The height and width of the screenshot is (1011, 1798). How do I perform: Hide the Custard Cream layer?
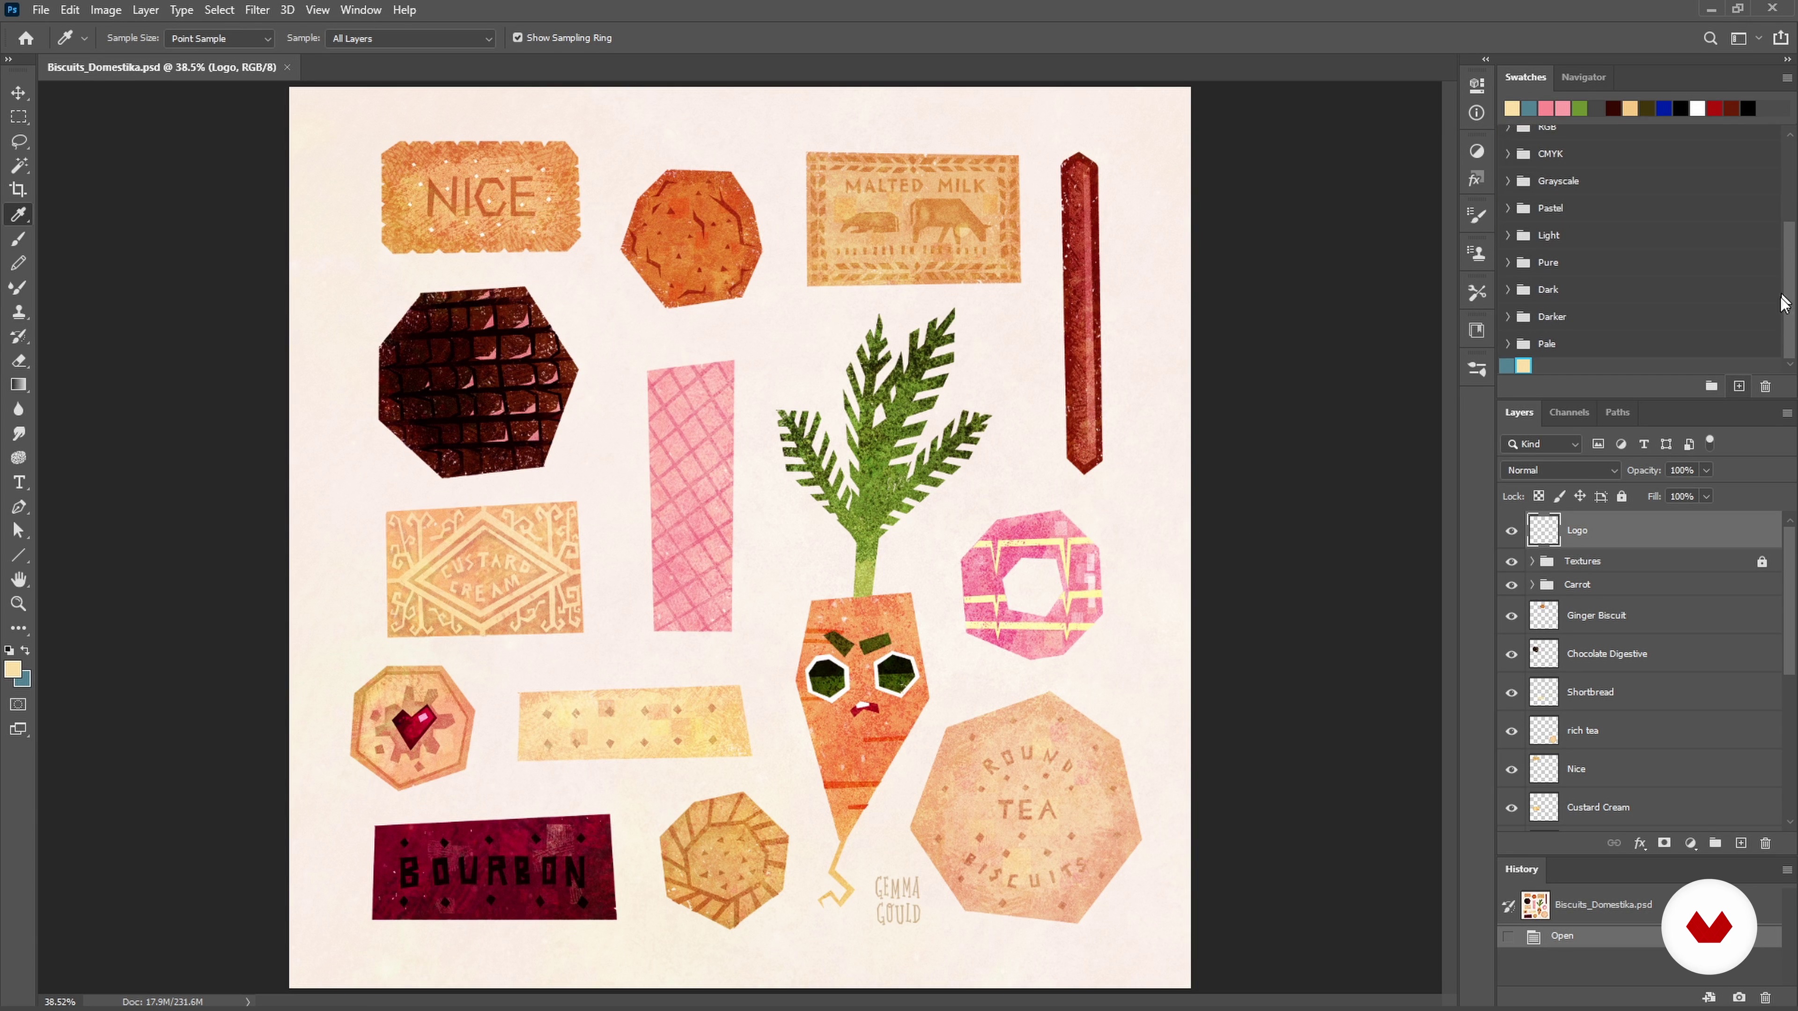coord(1512,808)
